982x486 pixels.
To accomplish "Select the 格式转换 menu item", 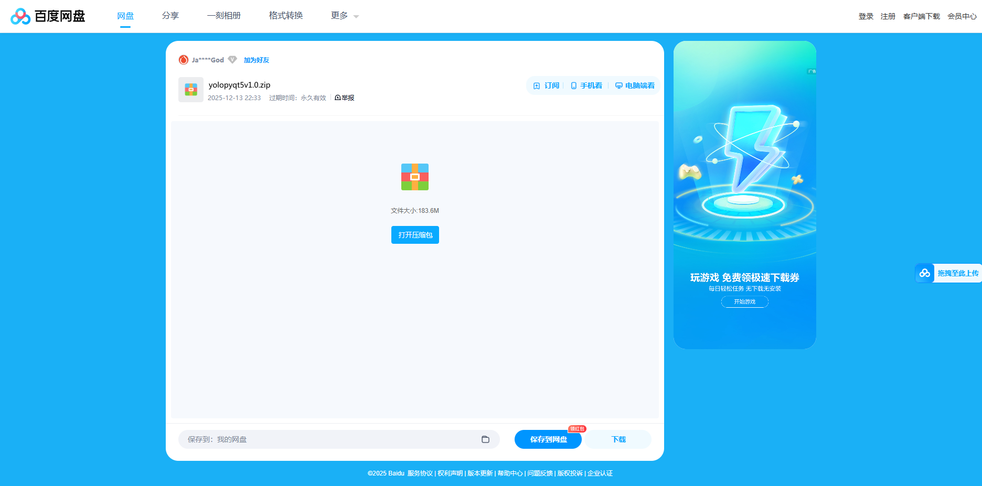I will [x=286, y=16].
